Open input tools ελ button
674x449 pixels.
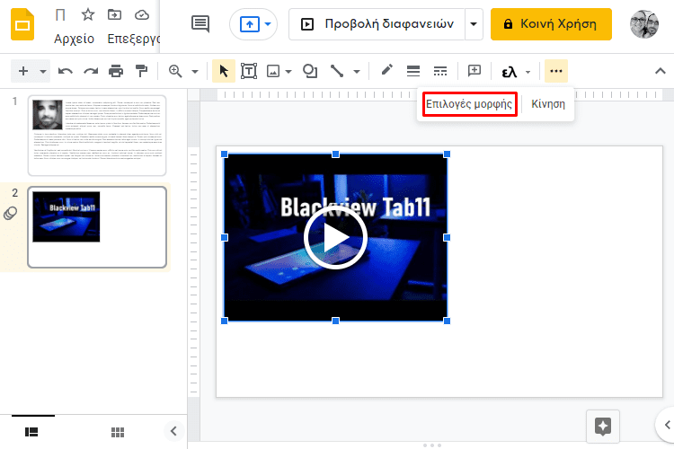pyautogui.click(x=510, y=72)
